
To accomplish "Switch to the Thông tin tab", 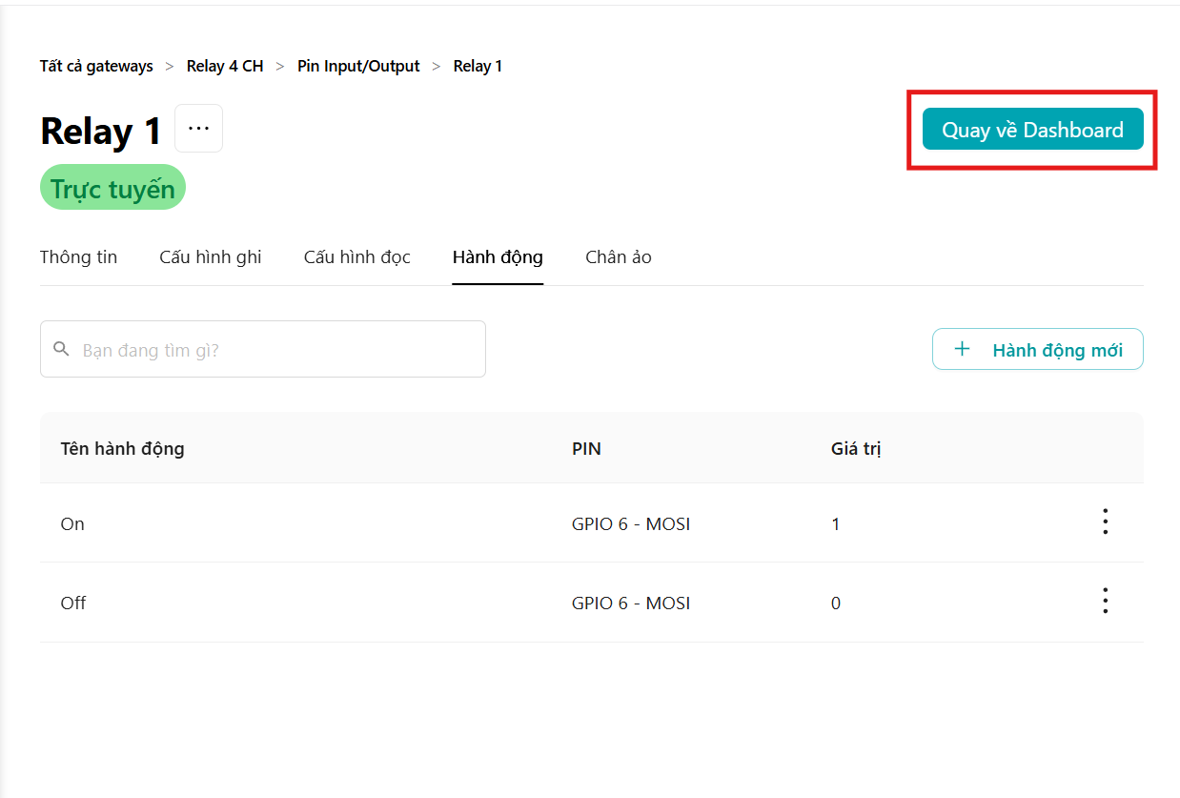I will click(x=78, y=257).
